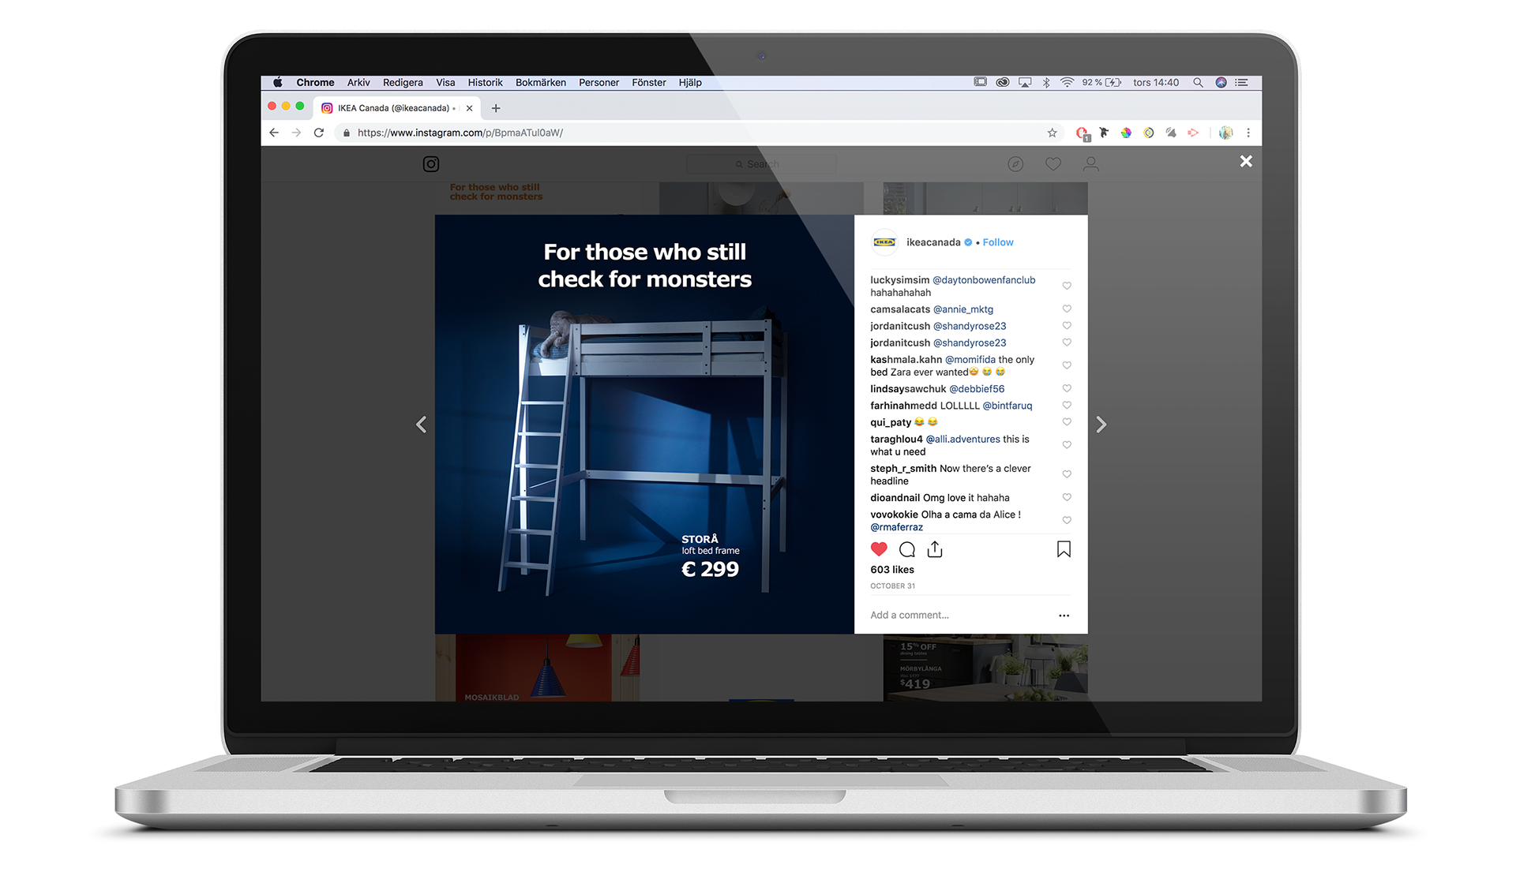
Task: Open the Instagram Explore compass
Action: 1015,164
